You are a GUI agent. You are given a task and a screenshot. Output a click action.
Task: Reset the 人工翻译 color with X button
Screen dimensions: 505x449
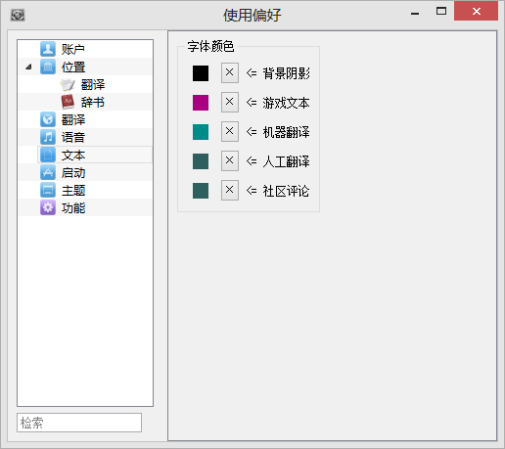tap(230, 160)
